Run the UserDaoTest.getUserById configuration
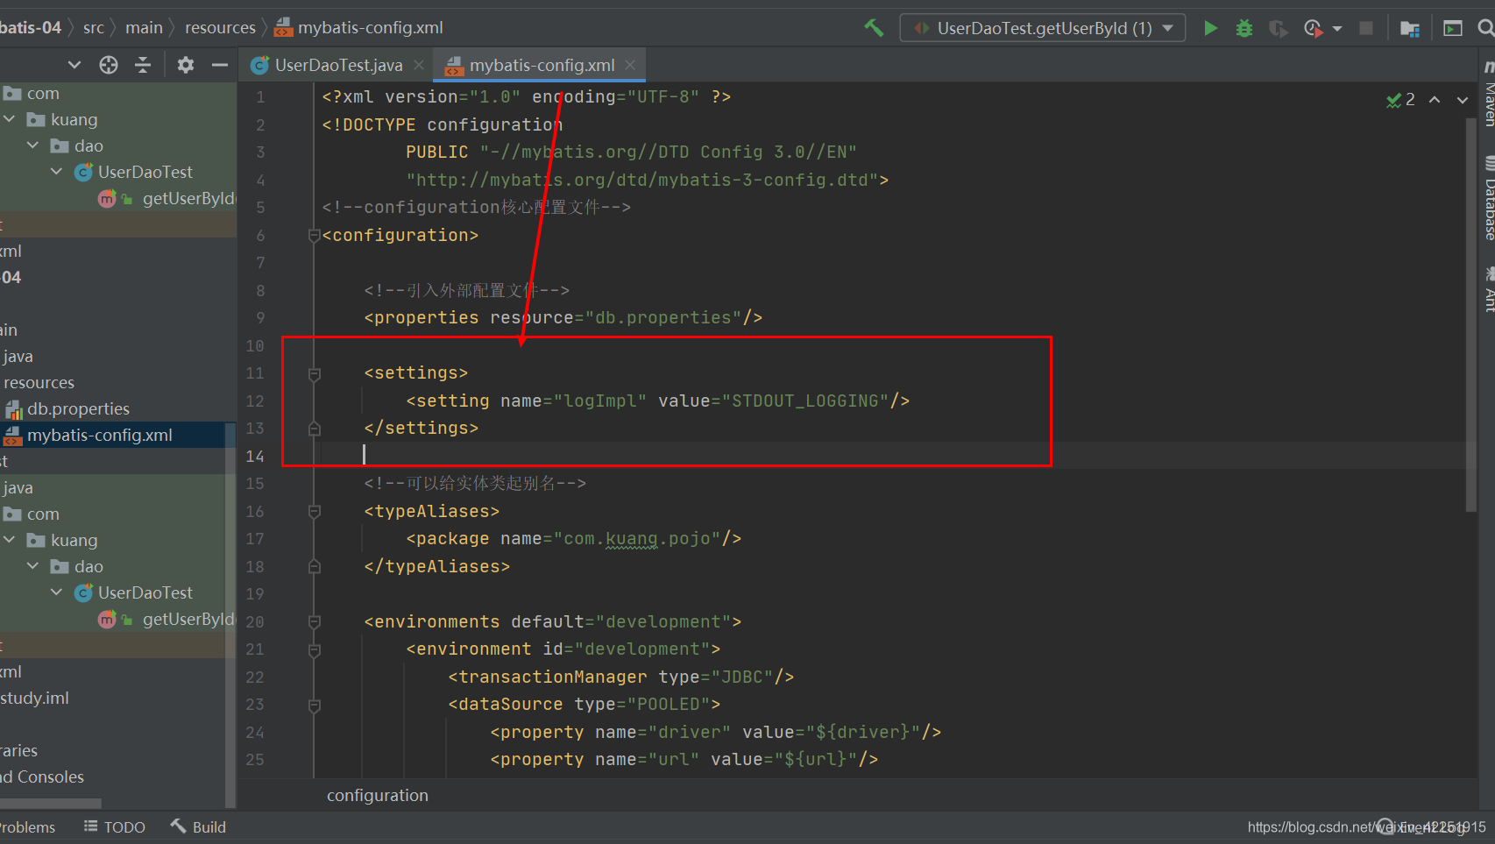 pos(1210,28)
